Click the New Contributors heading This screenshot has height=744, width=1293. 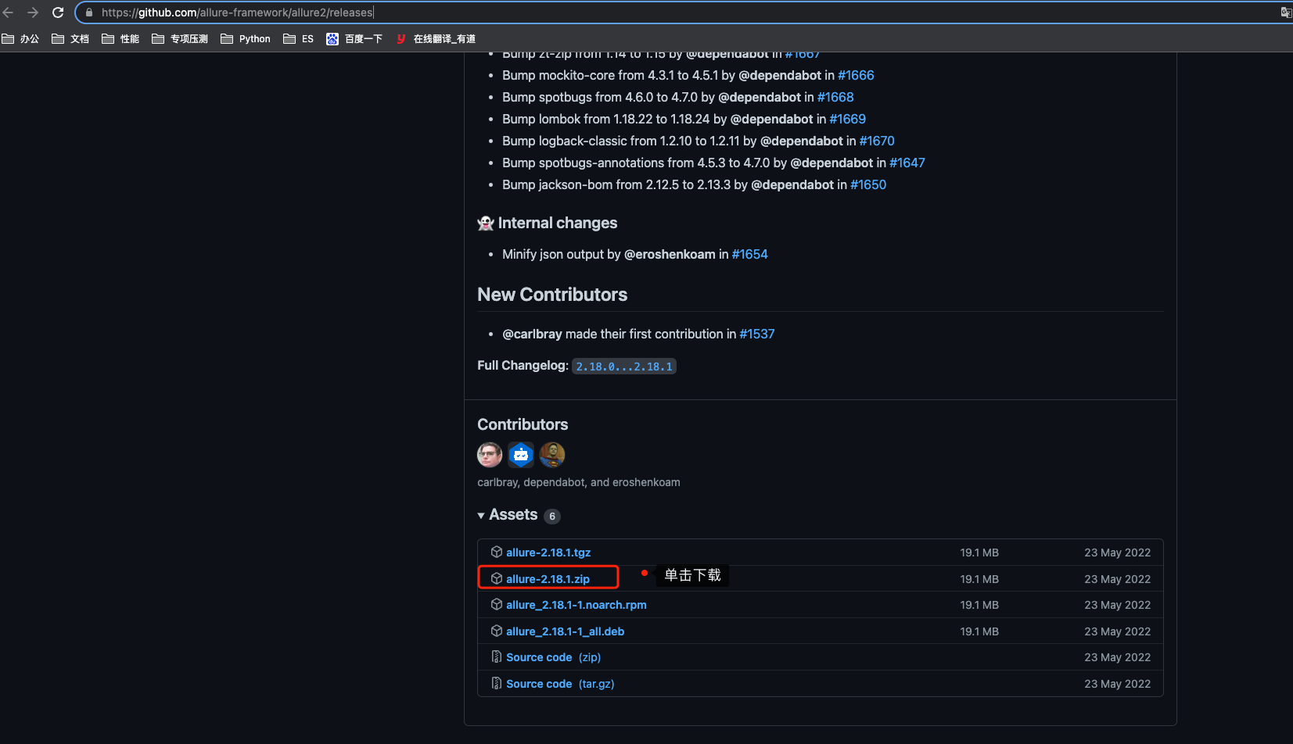[552, 295]
